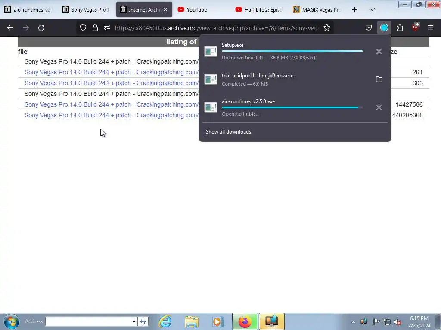Reload the current page
Screen dimensions: 441x330
[x=41, y=28]
